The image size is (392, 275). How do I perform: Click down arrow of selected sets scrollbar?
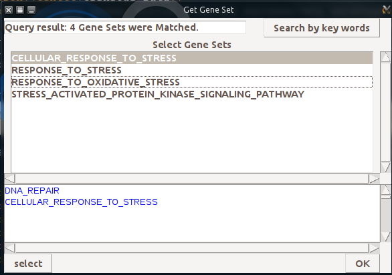(385, 236)
